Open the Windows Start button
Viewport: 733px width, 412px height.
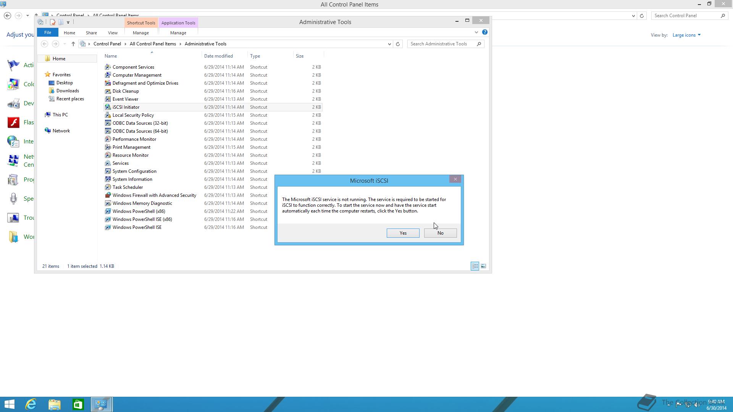10,404
